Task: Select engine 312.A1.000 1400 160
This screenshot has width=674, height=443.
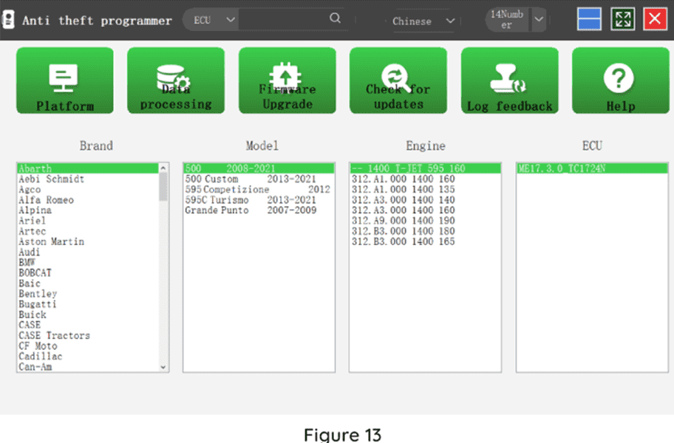Action: point(425,179)
